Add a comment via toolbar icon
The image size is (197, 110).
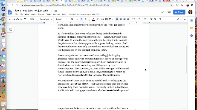click(x=106, y=19)
